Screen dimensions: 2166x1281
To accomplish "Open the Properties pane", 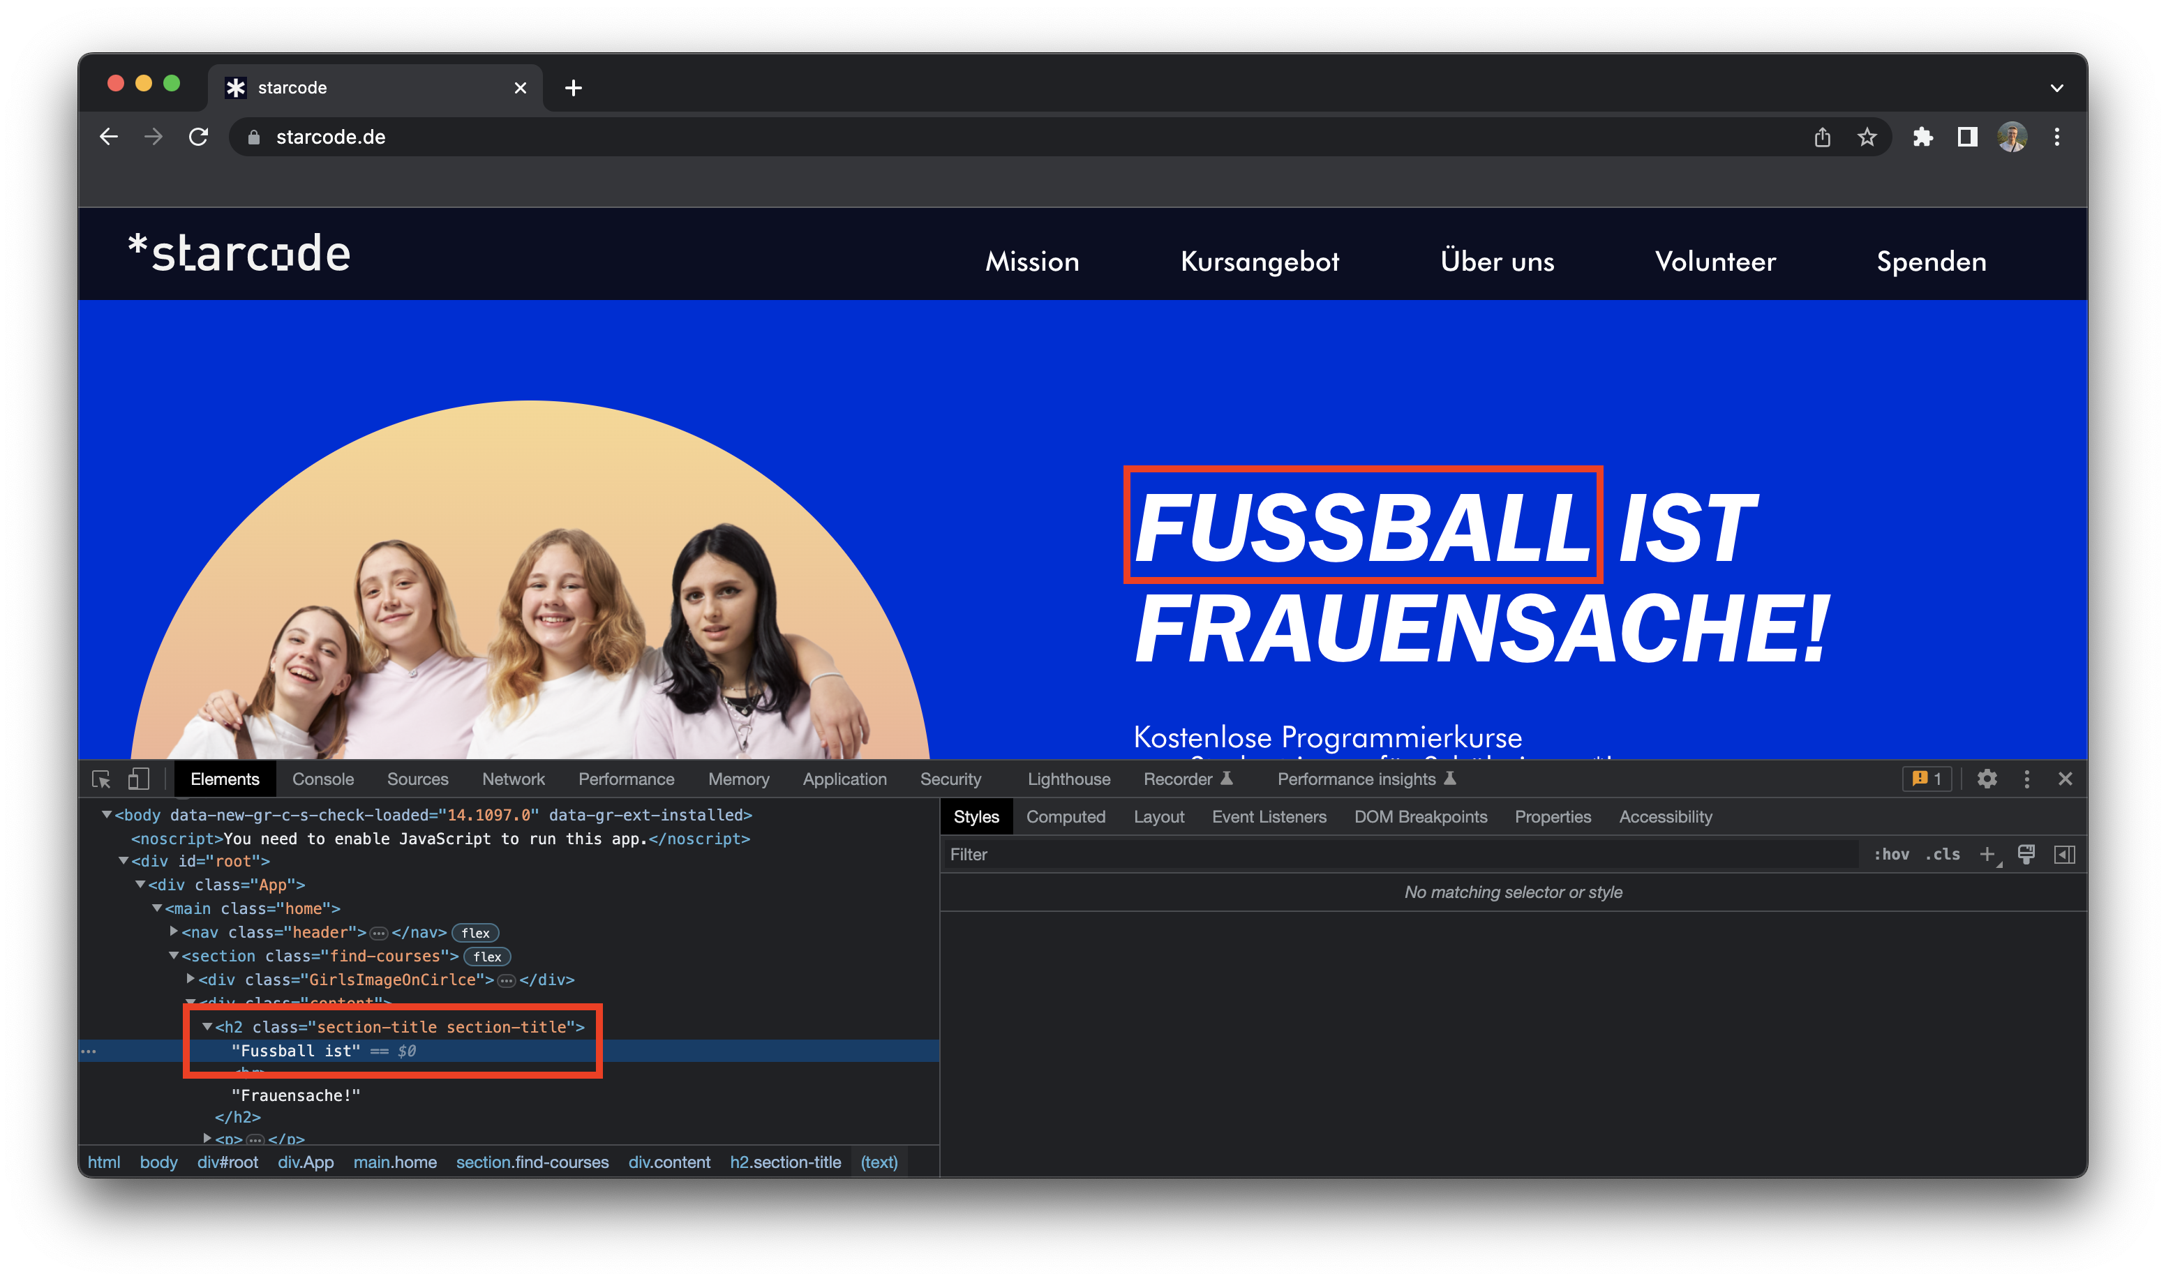I will [1553, 816].
